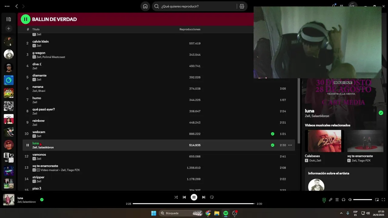The width and height of the screenshot is (388, 218).
Task: Click the Spotify taskbar icon
Action: [226, 213]
